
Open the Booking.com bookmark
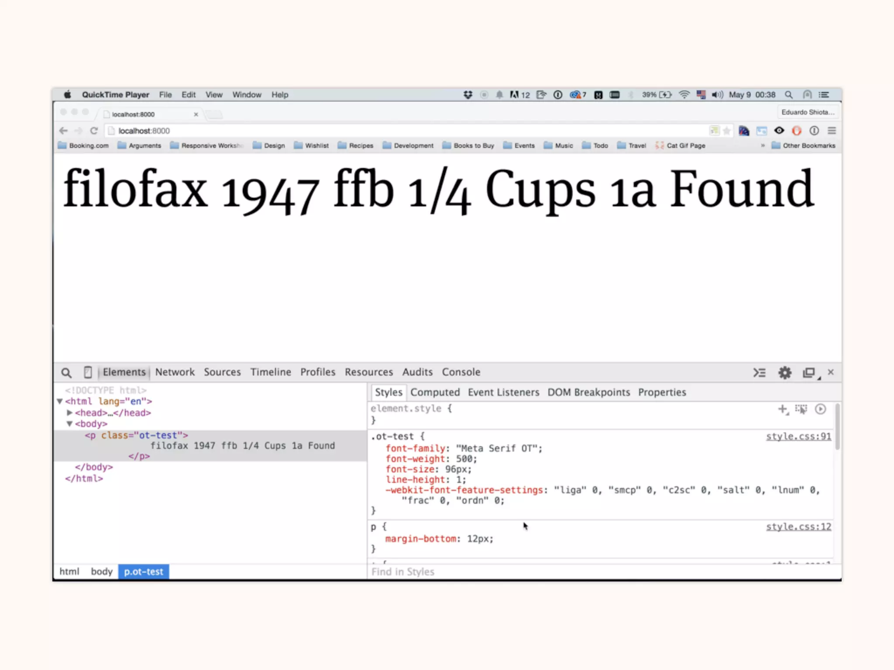(83, 145)
